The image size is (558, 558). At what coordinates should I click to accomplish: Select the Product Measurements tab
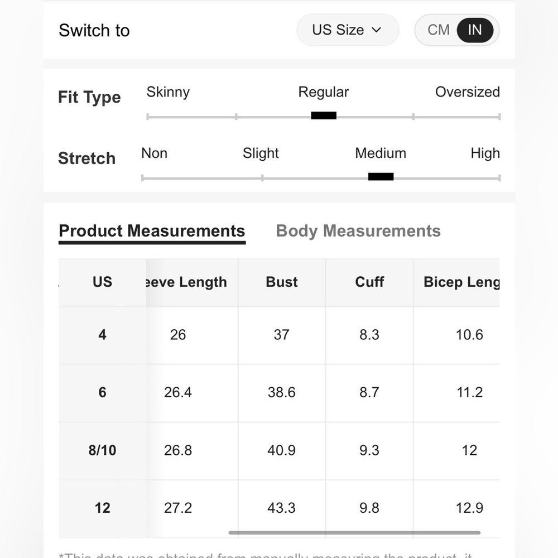152,232
